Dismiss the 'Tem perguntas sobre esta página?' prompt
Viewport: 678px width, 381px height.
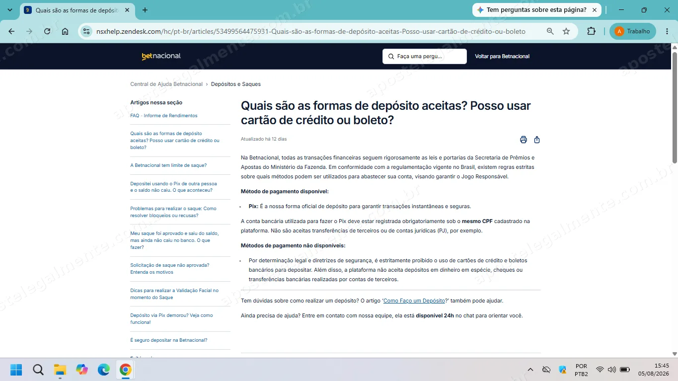595,10
